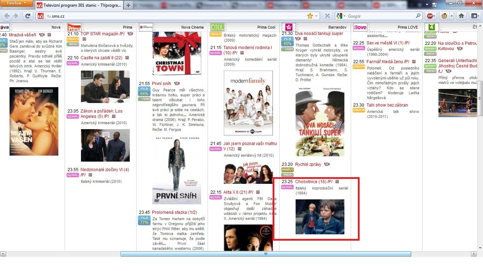
Task: Click the Christmas Town DVD cover
Action: [x=177, y=53]
